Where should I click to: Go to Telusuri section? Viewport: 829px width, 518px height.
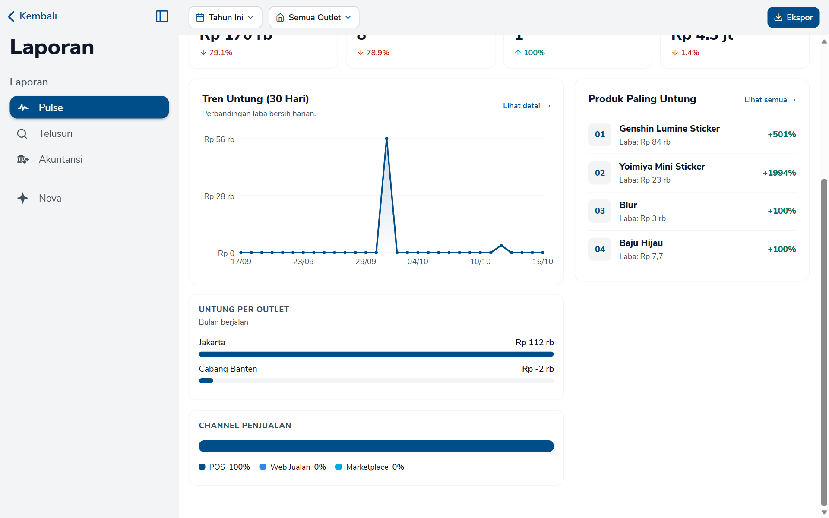click(x=89, y=134)
